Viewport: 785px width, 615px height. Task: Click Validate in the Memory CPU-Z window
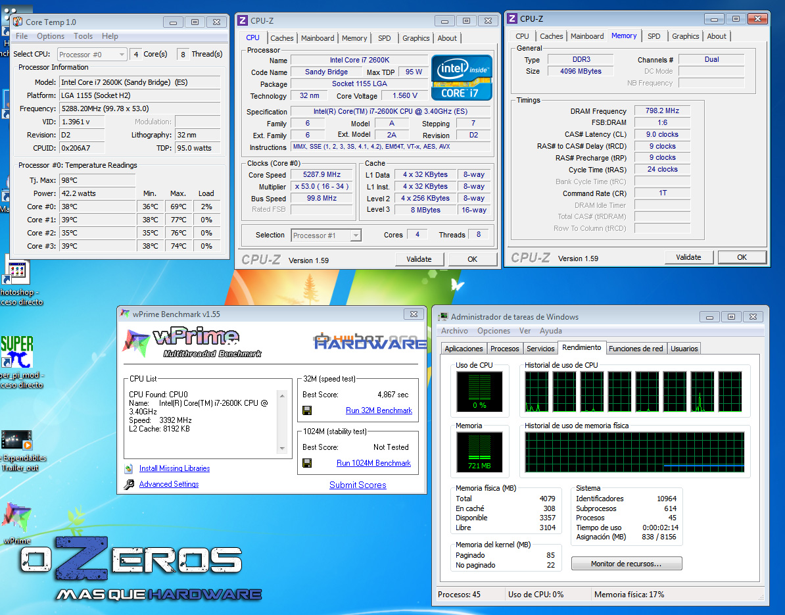(x=688, y=257)
